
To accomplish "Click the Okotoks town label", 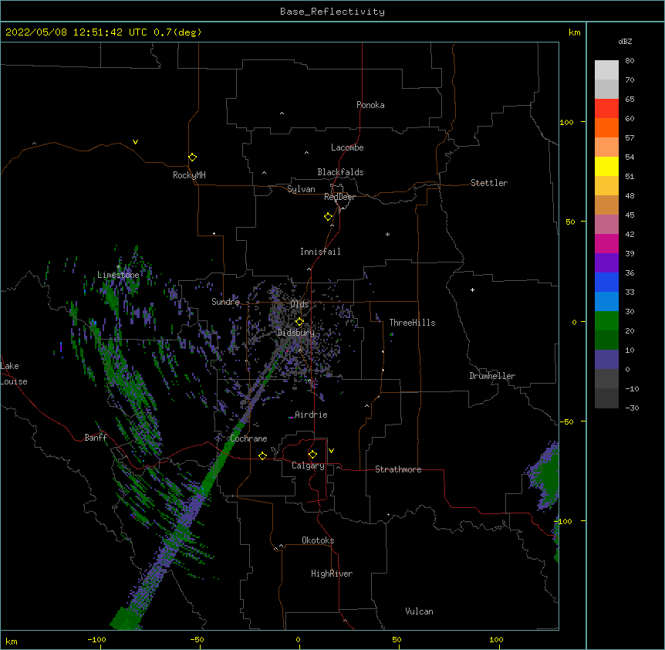I will pos(318,540).
